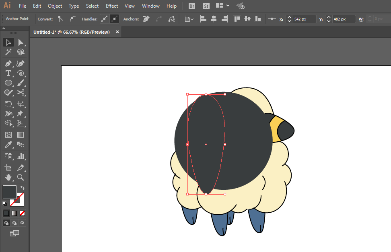Apply Gradient mode button below swatches
Viewport: 391px width, 252px height.
tap(14, 213)
